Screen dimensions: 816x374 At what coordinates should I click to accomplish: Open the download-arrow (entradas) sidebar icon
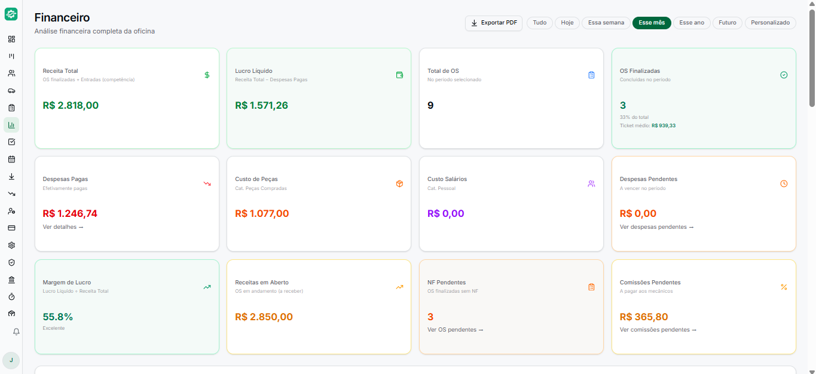coord(11,176)
